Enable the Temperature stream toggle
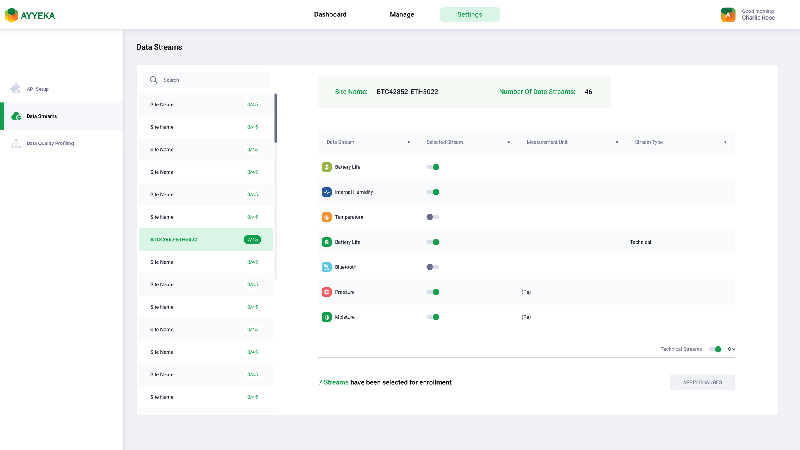Image resolution: width=800 pixels, height=450 pixels. [432, 217]
